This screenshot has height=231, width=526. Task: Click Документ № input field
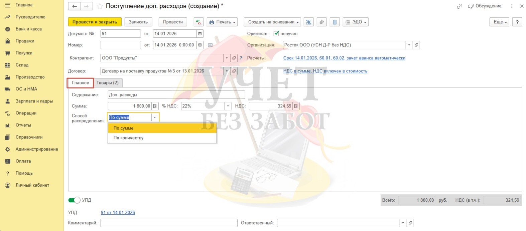121,34
